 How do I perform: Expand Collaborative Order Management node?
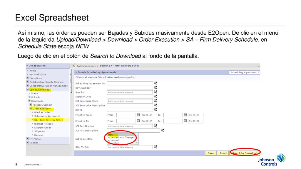click(27, 86)
